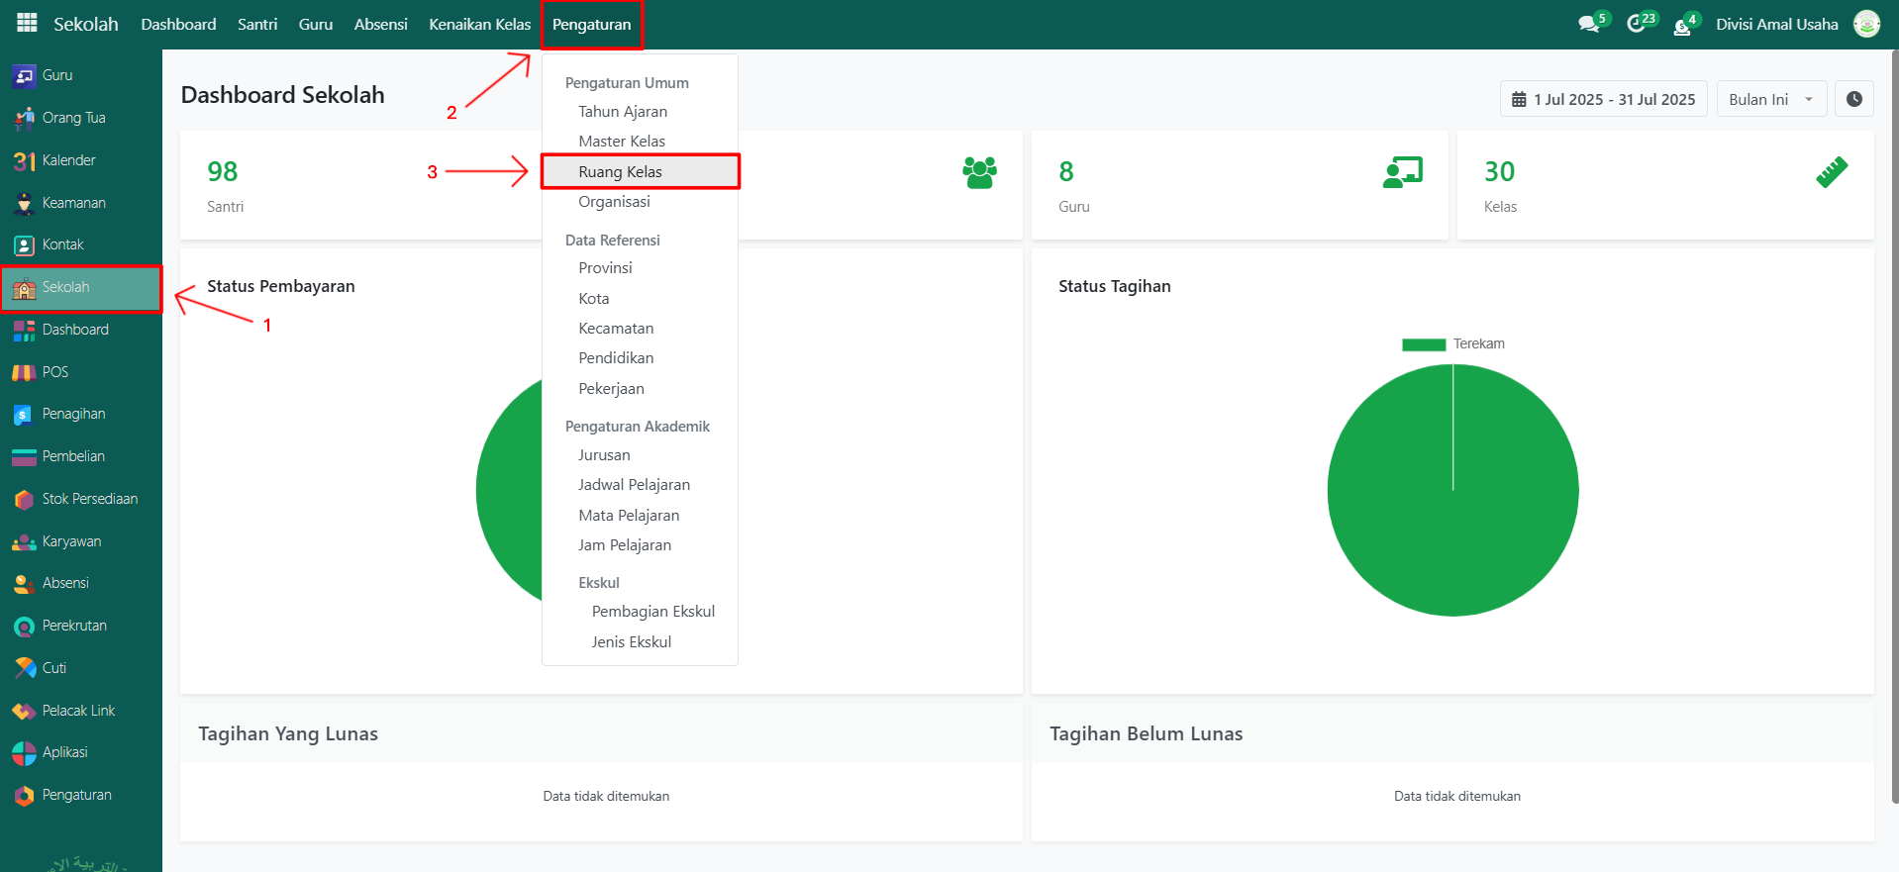
Task: Click the clock icon button beside Bulan Ini
Action: (x=1853, y=99)
